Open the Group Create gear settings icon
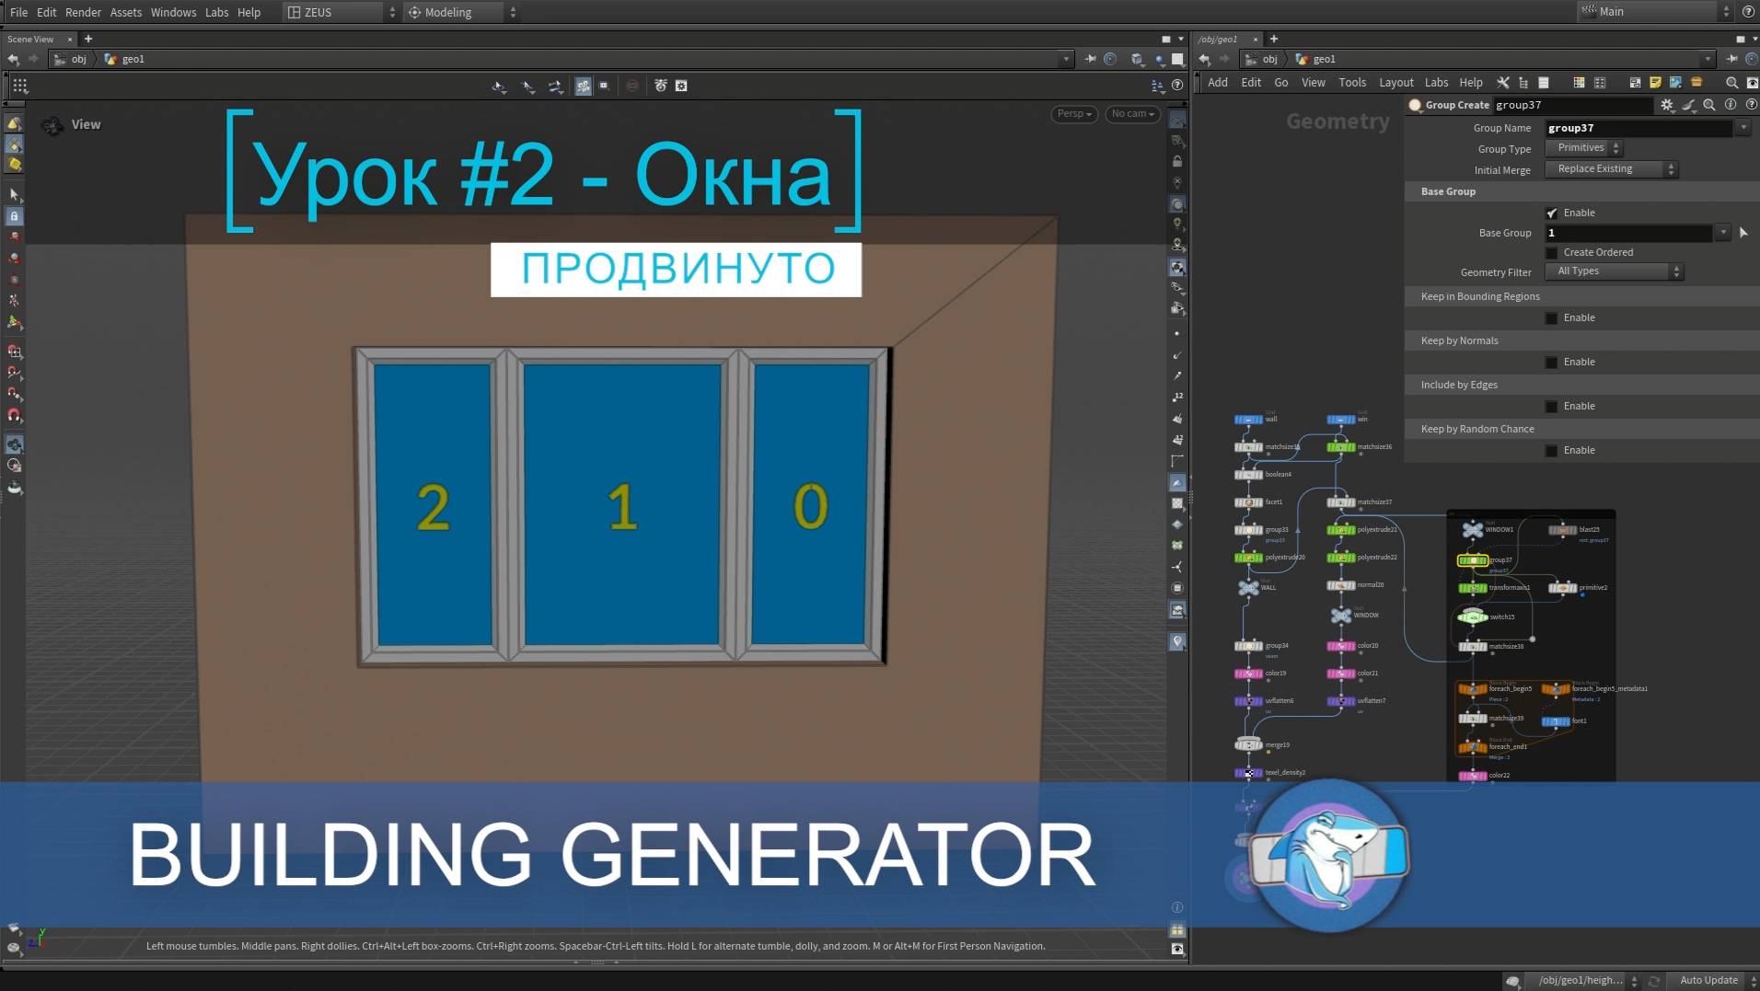The image size is (1760, 991). point(1668,104)
